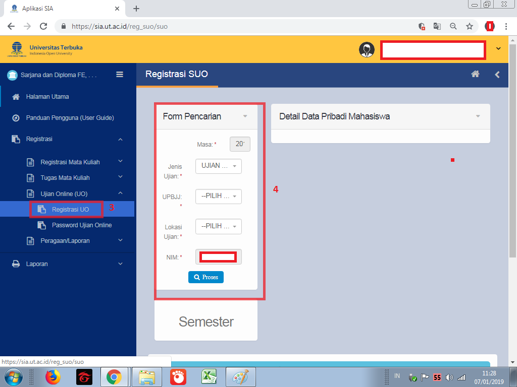Open the Jenis Ujian dropdown
This screenshot has height=387, width=517.
pyautogui.click(x=218, y=166)
